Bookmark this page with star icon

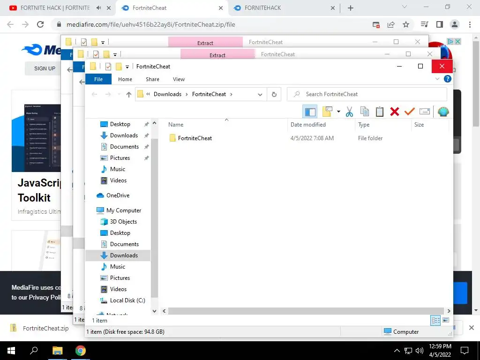coord(406,24)
